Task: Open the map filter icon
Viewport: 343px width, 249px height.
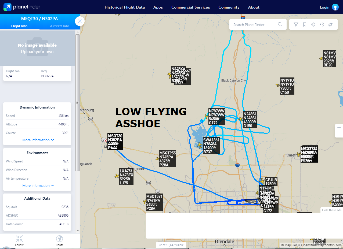Action: [296, 25]
